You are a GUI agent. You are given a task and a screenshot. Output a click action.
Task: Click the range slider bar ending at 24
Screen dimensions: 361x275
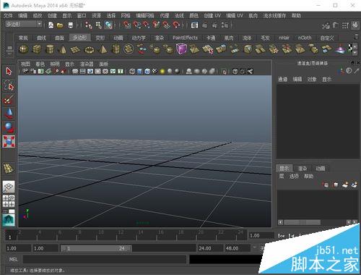tap(96, 248)
